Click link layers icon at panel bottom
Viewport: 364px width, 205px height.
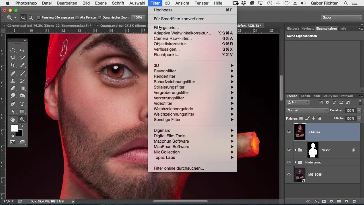[308, 201]
